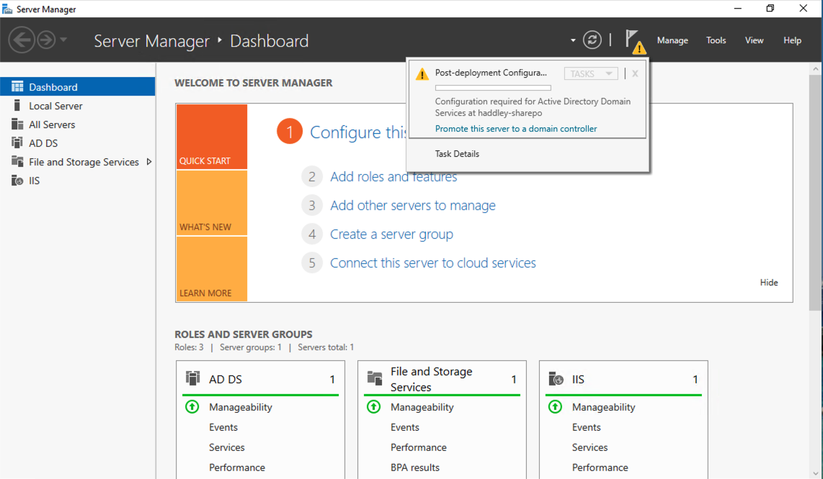Click the Local Server sidebar icon
This screenshot has width=823, height=479.
pyautogui.click(x=17, y=105)
